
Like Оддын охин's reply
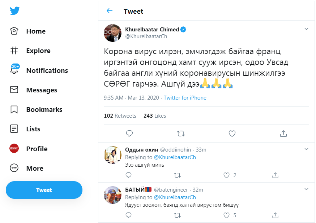(227, 175)
